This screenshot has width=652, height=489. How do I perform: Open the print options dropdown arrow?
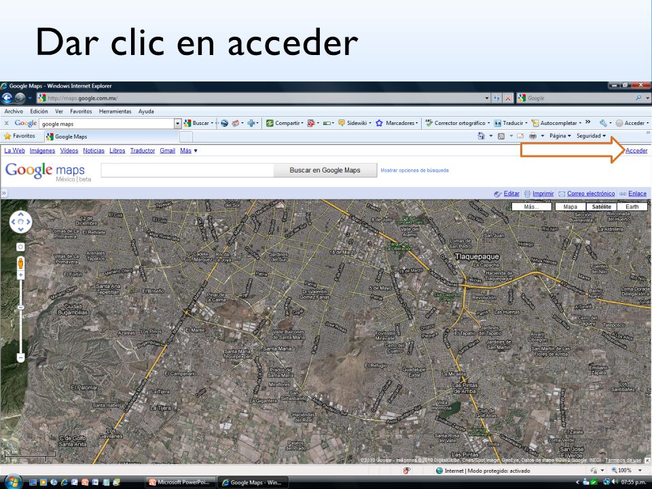tap(542, 136)
